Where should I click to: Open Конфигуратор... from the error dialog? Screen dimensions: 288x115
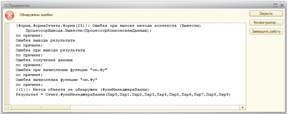pyautogui.click(x=266, y=22)
